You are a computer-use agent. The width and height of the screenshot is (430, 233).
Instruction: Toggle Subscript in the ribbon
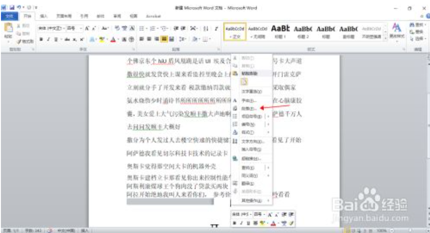pos(75,40)
